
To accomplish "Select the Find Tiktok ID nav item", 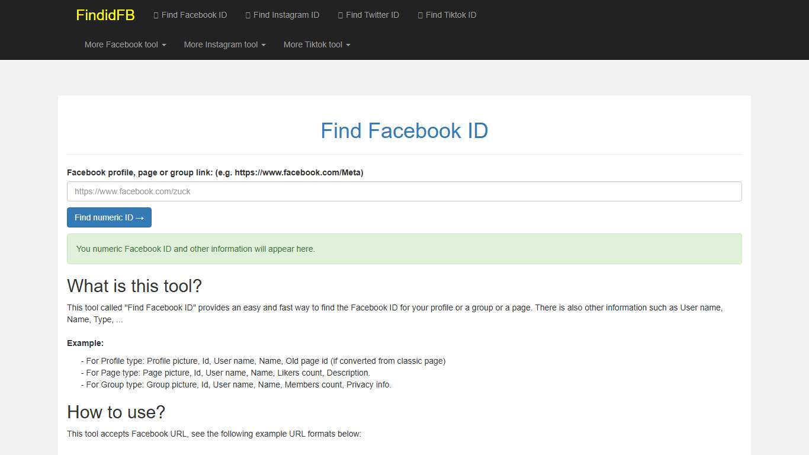I will click(x=451, y=15).
